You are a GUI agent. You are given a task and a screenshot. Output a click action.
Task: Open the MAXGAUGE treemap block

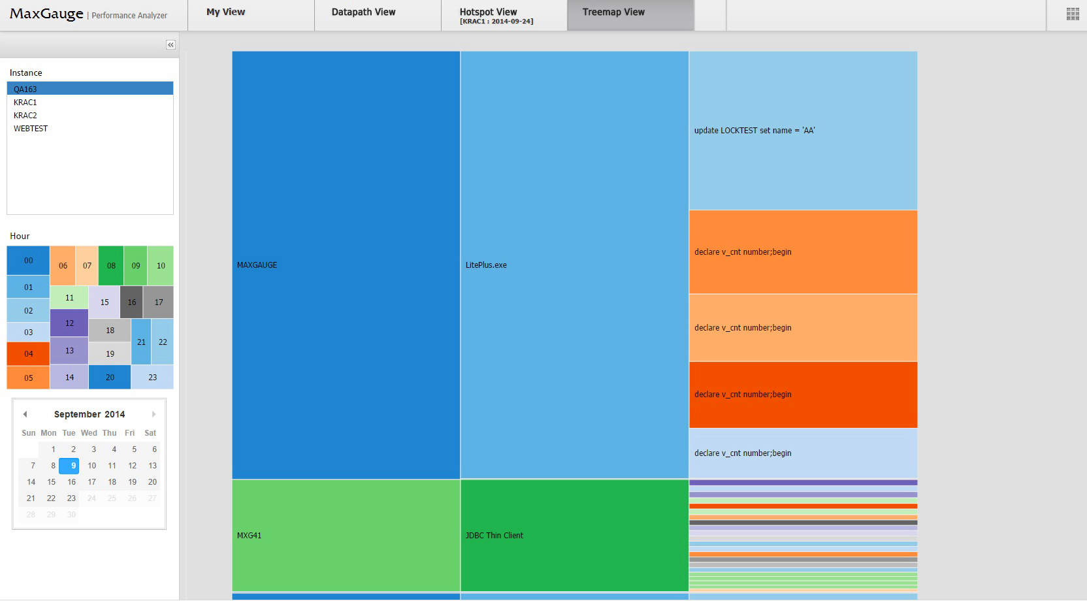346,265
